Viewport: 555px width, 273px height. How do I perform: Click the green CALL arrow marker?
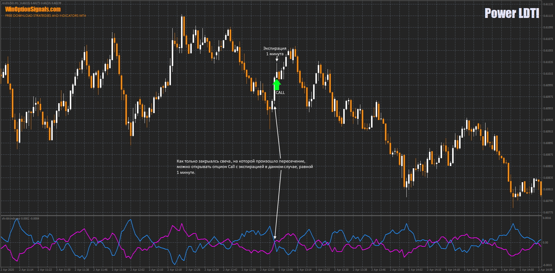pyautogui.click(x=277, y=84)
